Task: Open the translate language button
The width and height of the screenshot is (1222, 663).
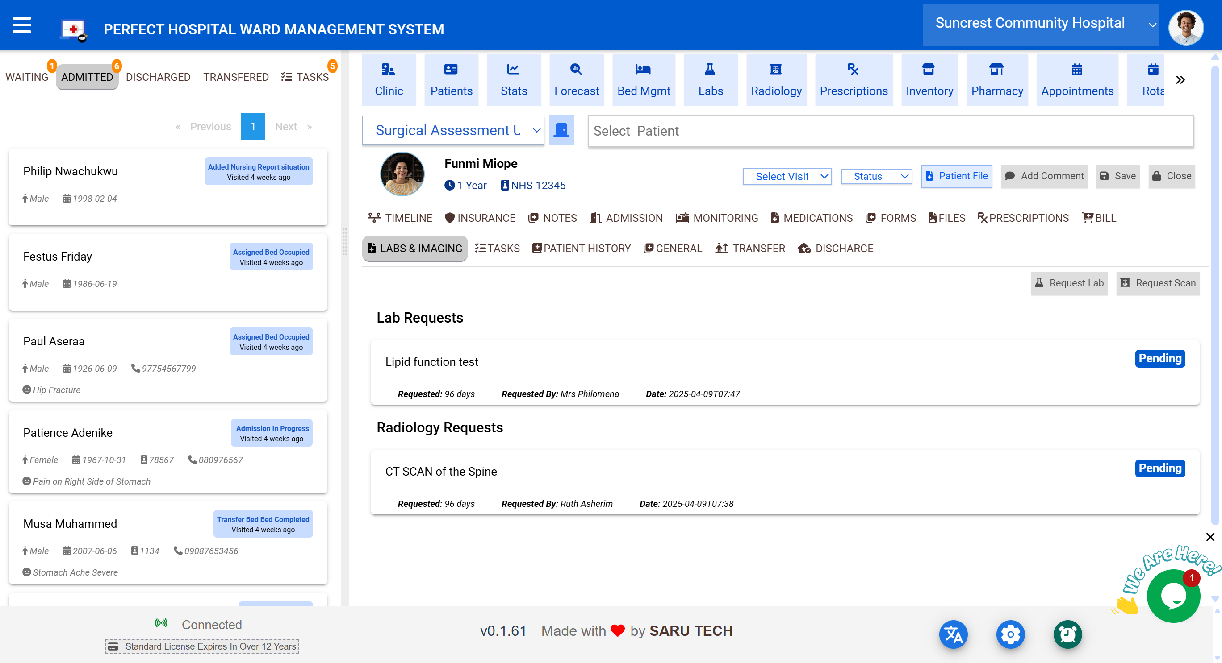Action: (953, 634)
